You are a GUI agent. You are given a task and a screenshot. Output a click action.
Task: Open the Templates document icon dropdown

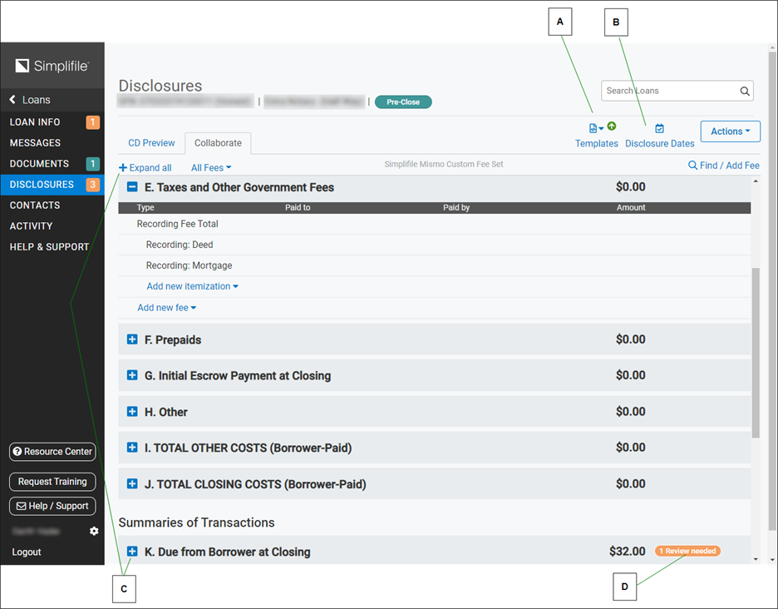click(596, 128)
